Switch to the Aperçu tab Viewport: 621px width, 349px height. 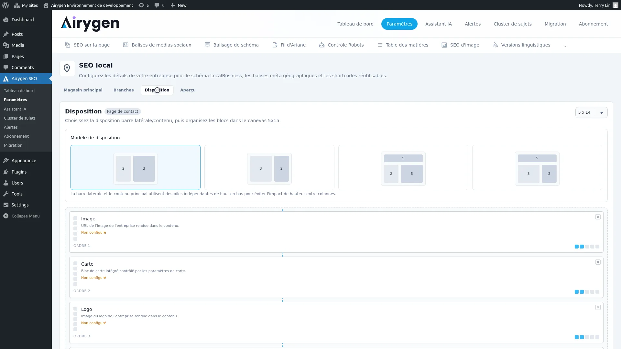pos(188,90)
